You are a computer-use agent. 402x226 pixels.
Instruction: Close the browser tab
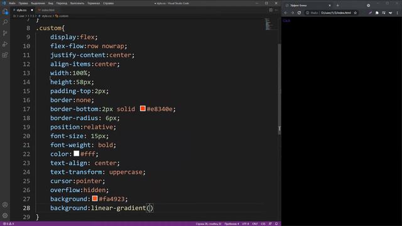(330, 6)
